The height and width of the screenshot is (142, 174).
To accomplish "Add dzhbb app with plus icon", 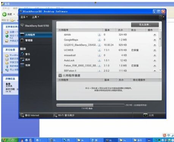I will pos(155,35).
